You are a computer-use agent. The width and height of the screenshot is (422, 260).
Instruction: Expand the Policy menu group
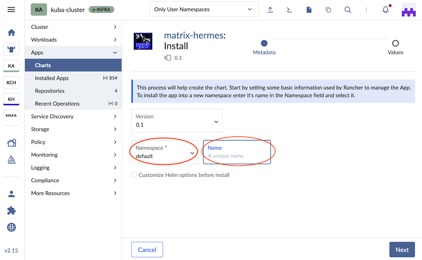click(73, 142)
